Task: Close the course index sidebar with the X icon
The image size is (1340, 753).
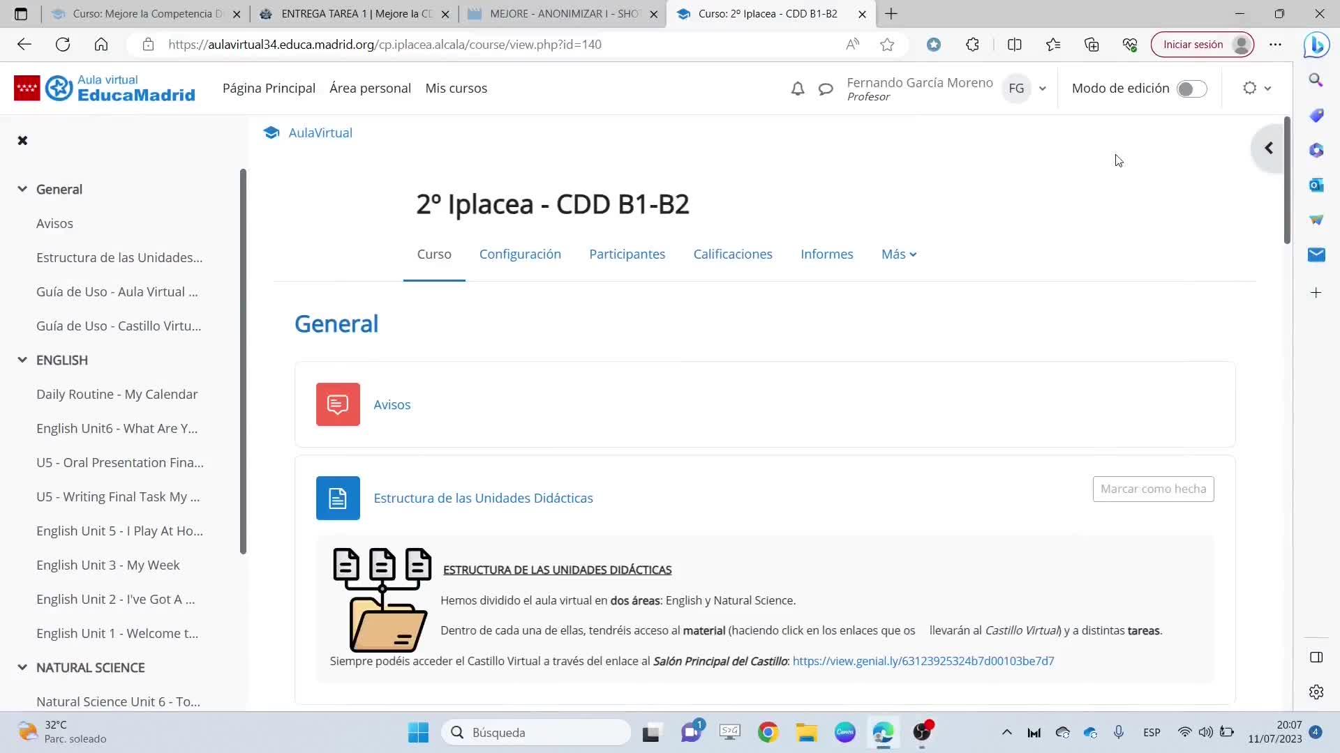Action: [22, 140]
